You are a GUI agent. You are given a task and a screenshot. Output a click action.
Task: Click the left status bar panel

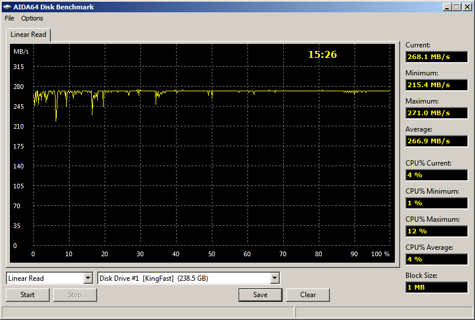(x=148, y=312)
